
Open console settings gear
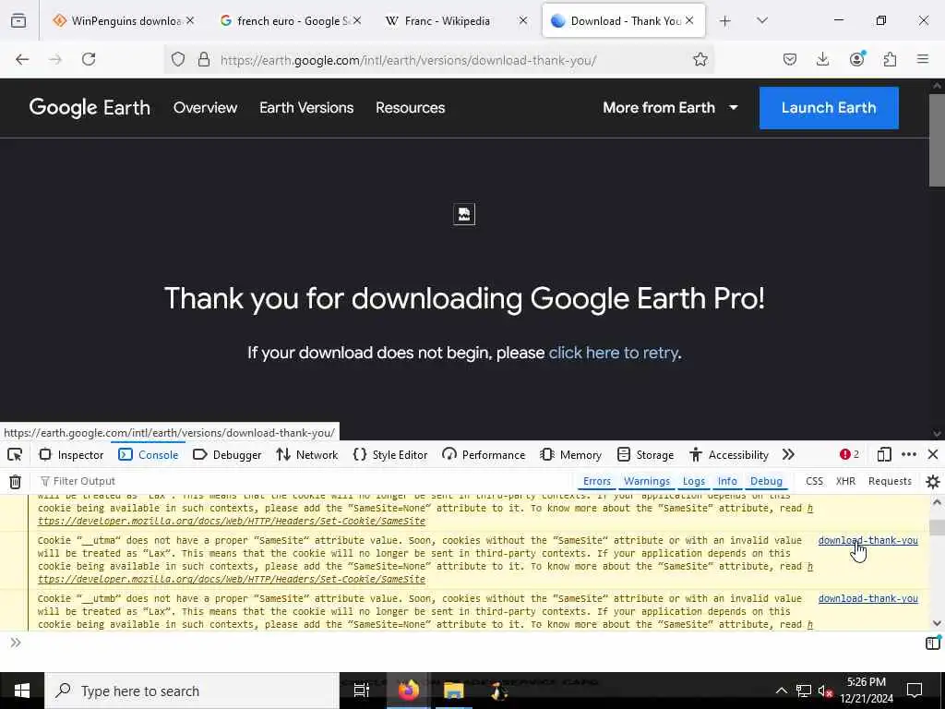click(x=932, y=481)
